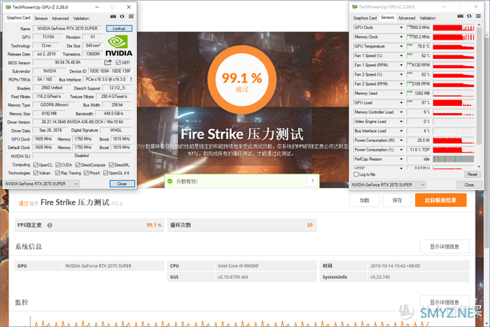Switch to Advanced tab in left GPU-Z window

pyautogui.click(x=60, y=19)
